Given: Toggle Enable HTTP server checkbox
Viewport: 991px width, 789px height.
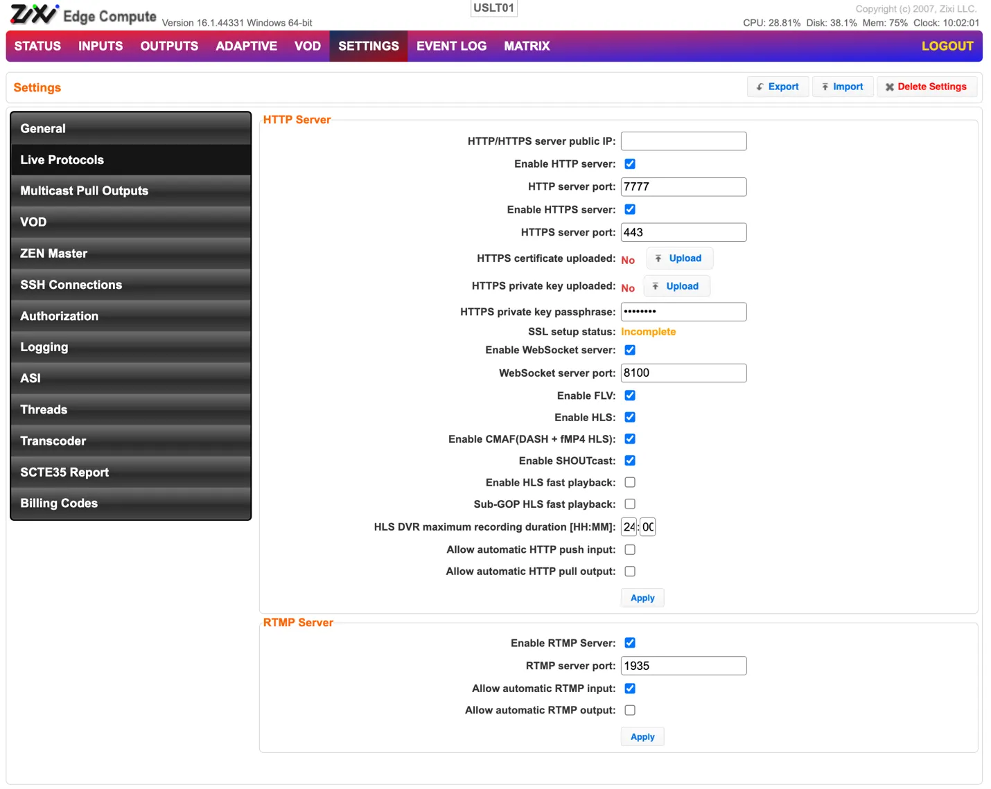Looking at the screenshot, I should pyautogui.click(x=630, y=164).
